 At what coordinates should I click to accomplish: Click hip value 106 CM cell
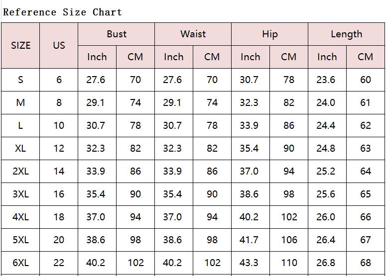click(x=289, y=240)
